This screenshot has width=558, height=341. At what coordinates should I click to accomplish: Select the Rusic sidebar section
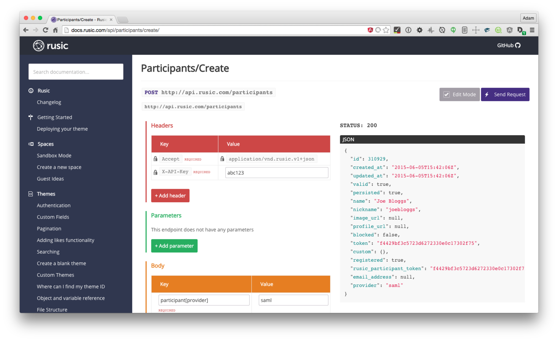[x=44, y=91]
